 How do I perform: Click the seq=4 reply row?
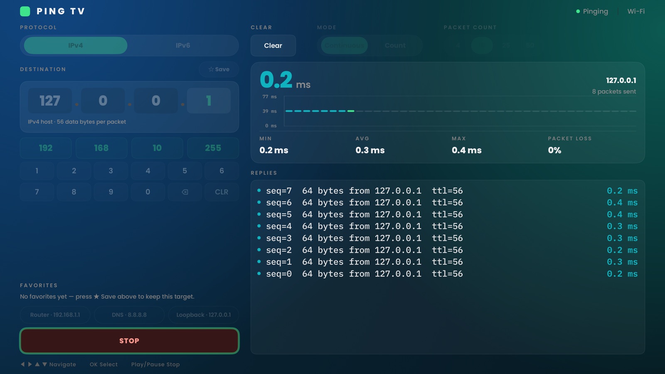(448, 226)
